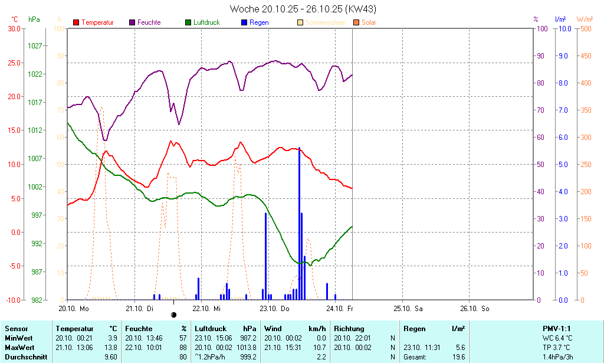Click the moon phase icon below the chart

click(173, 315)
